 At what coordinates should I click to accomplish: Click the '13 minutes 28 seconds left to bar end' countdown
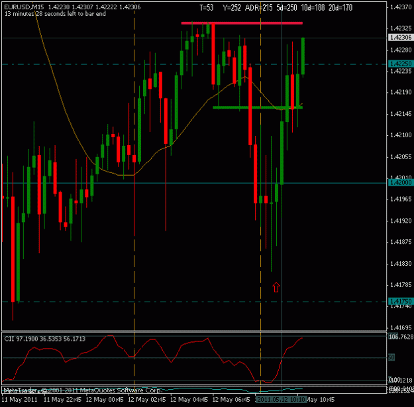[x=55, y=14]
